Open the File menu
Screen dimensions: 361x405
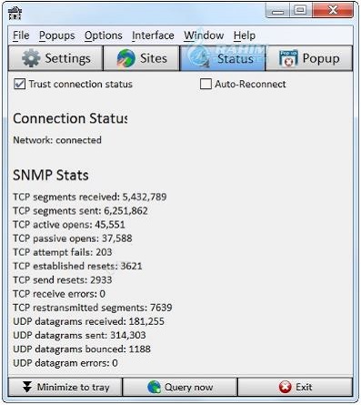coord(21,35)
